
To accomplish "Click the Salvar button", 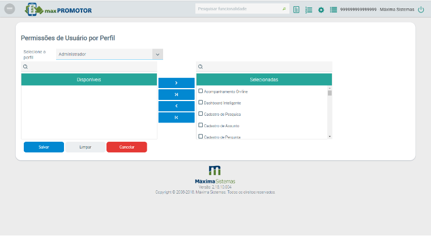I will tap(44, 147).
